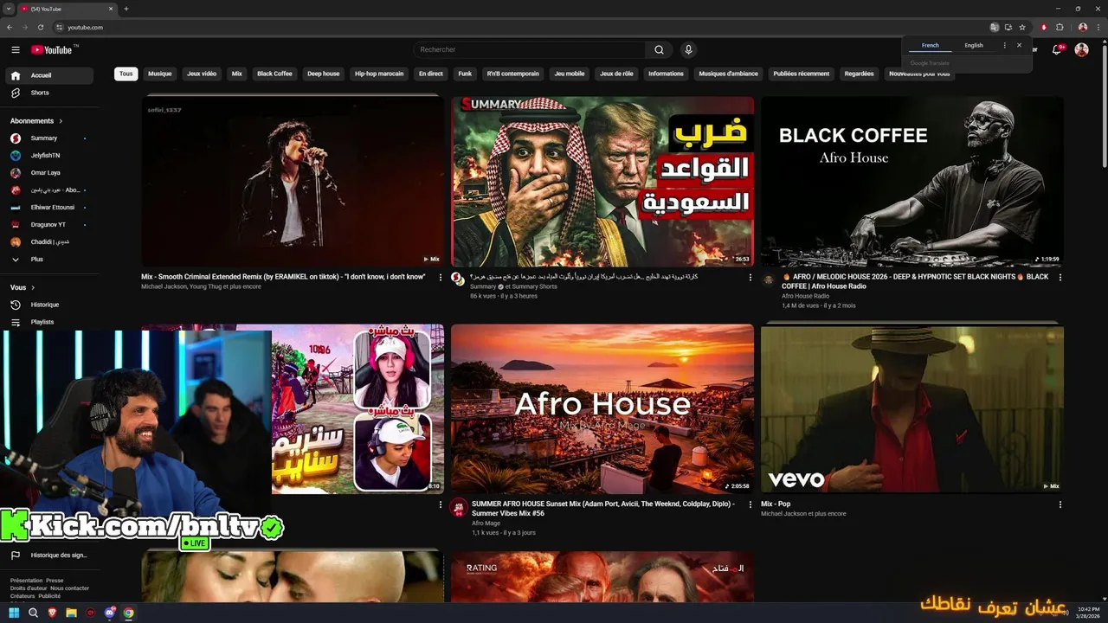This screenshot has width=1108, height=623.
Task: Open the Black Coffee Afro House thumbnail
Action: [912, 182]
